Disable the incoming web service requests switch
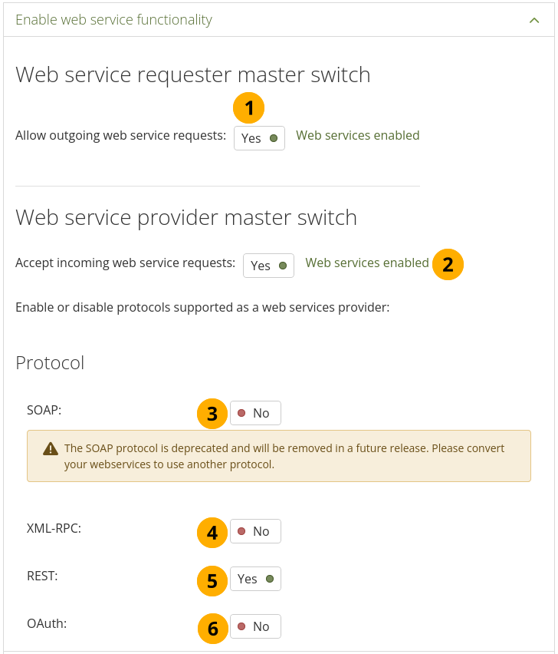Screen dimensions: 558x654 click(268, 266)
